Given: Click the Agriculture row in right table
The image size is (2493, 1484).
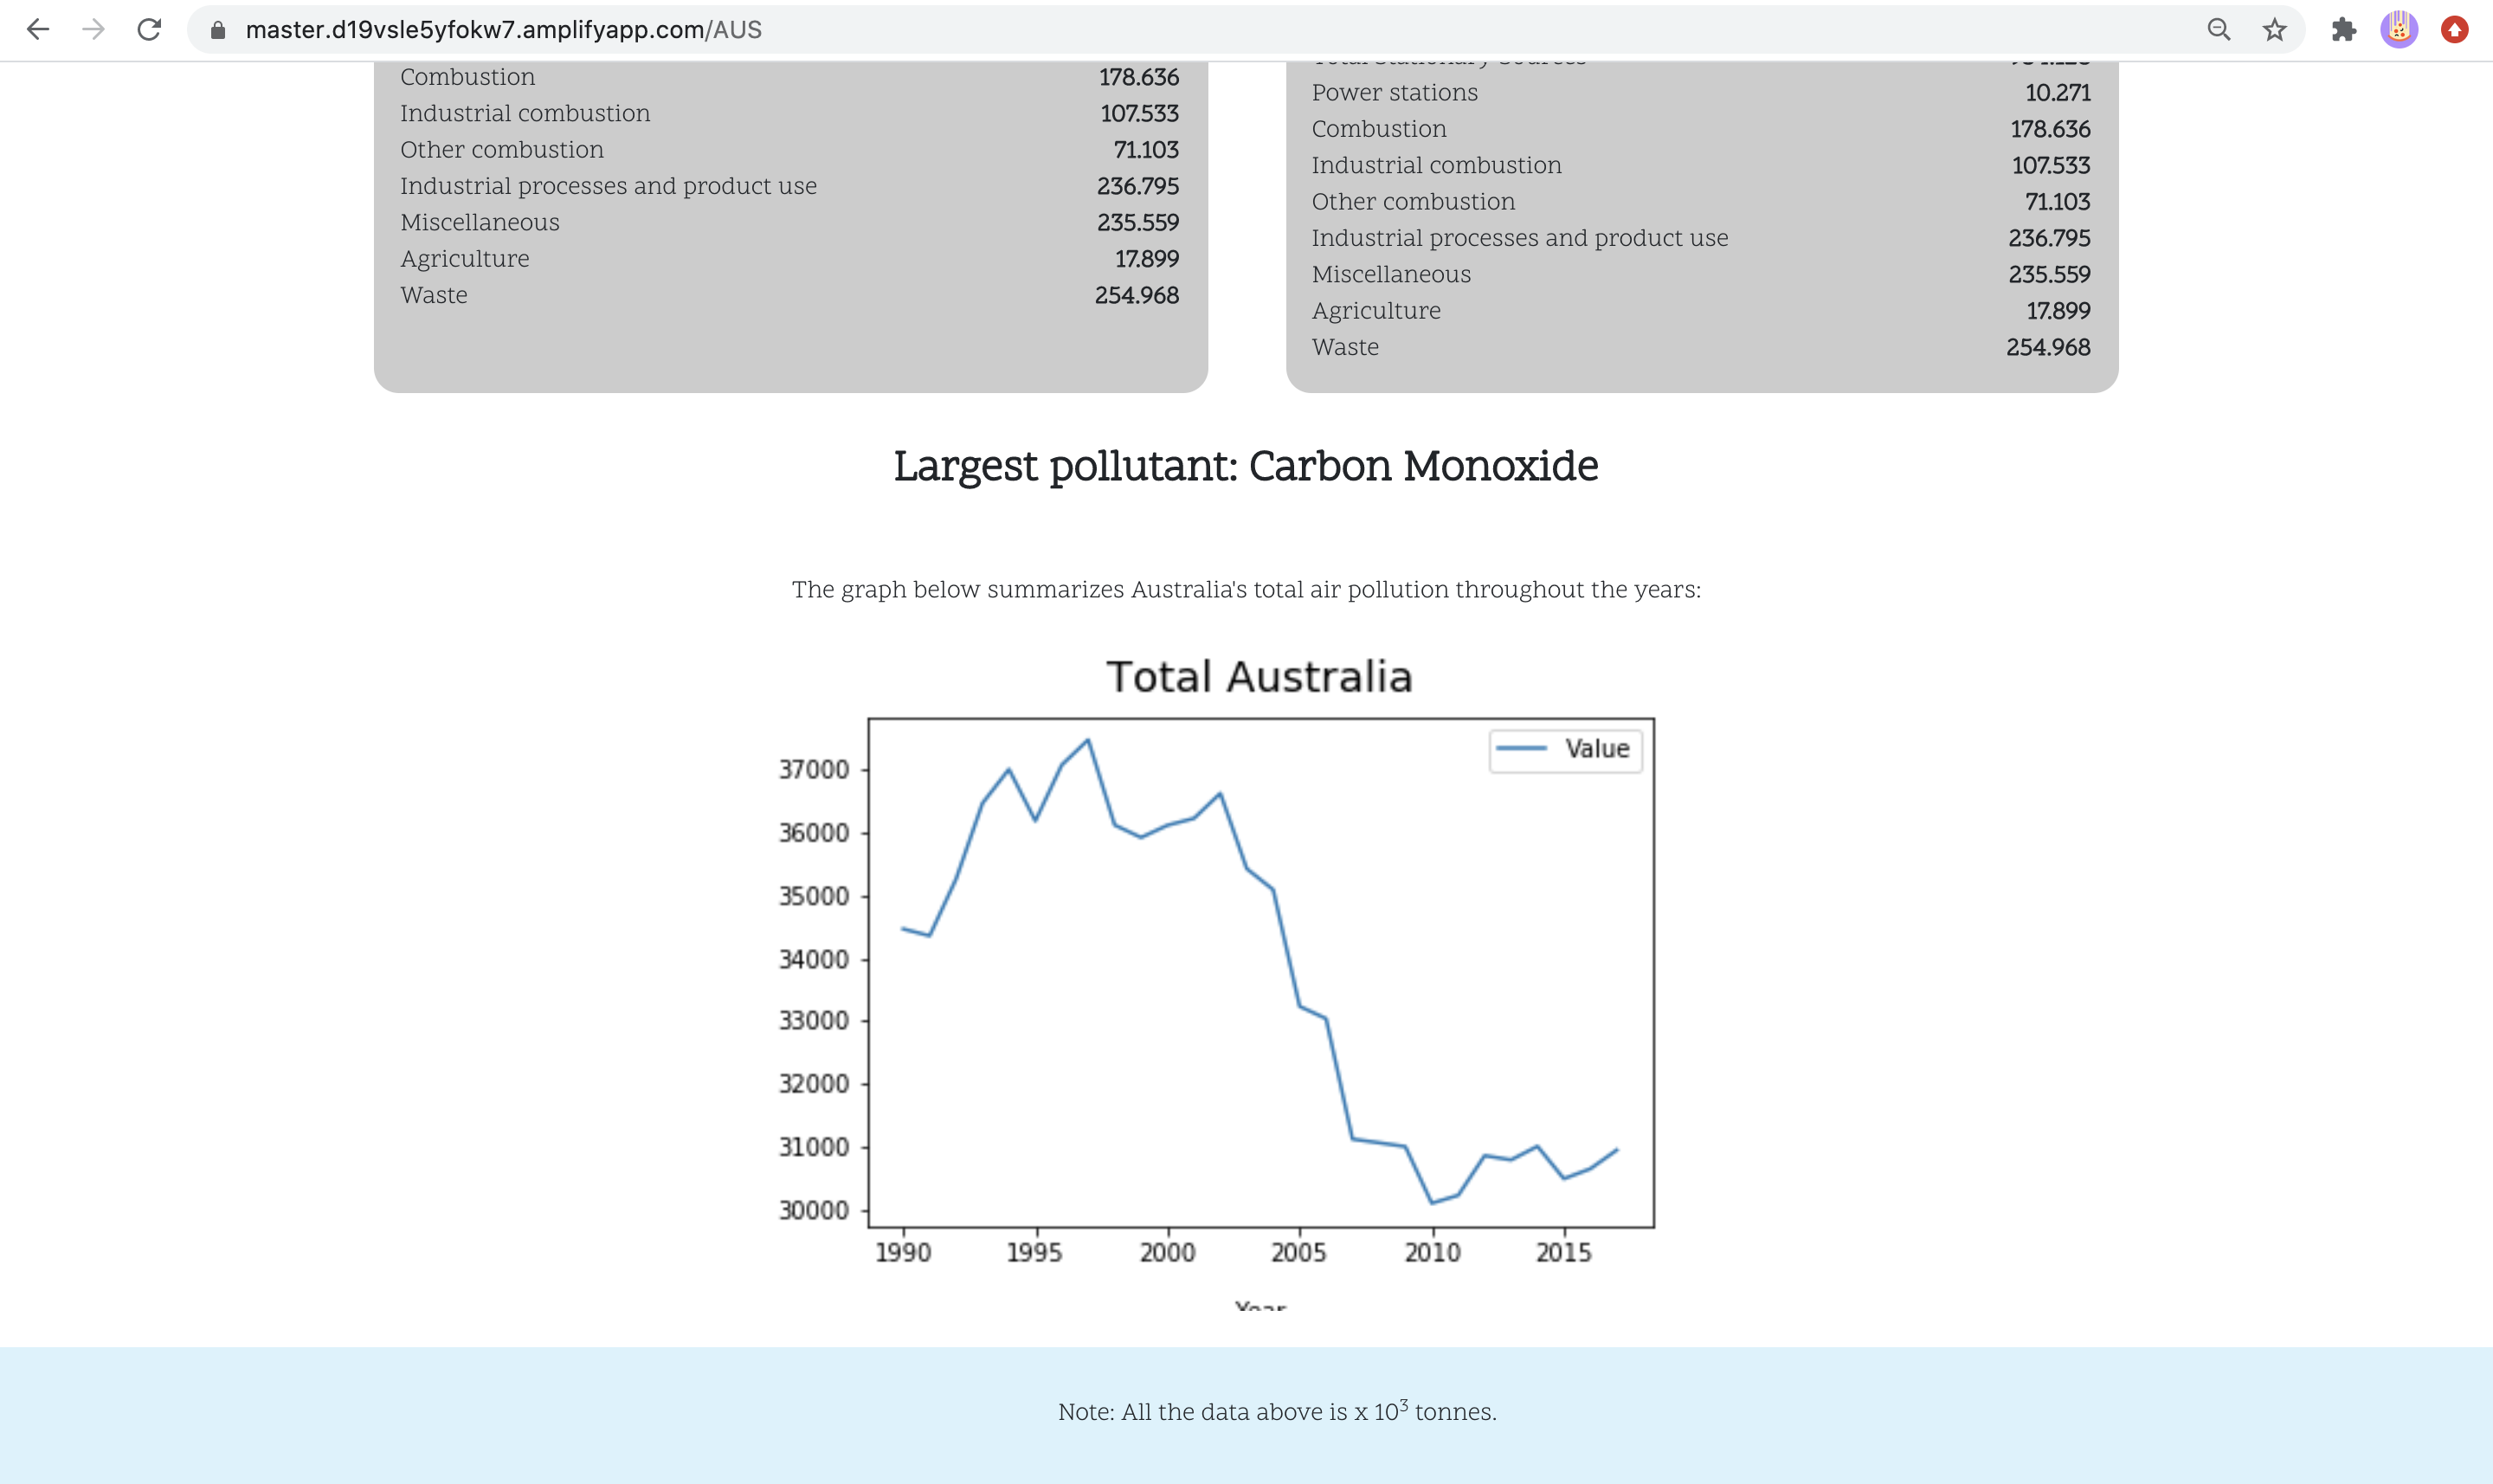Looking at the screenshot, I should point(1375,311).
